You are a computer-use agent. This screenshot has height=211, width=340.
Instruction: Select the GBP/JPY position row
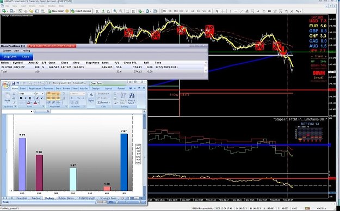[x=102, y=67]
